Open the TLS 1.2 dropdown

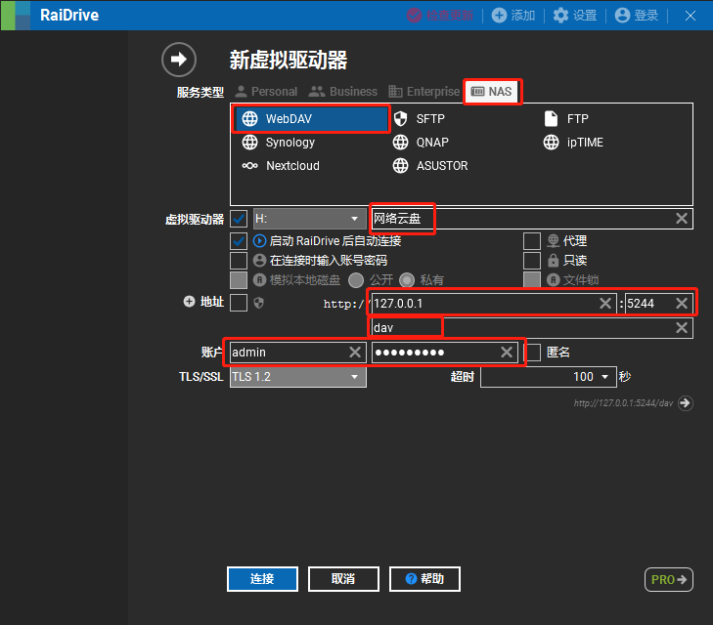pos(298,377)
